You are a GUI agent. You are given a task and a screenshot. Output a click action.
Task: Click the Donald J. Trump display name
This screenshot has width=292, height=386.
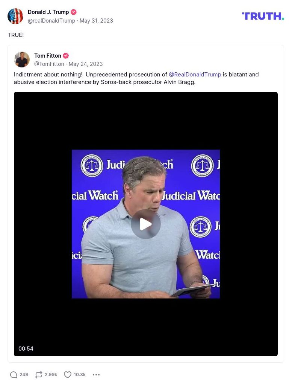48,12
